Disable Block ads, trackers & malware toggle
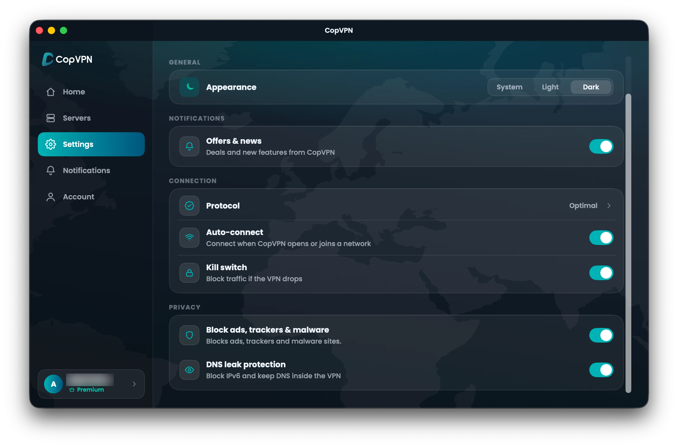 (601, 335)
